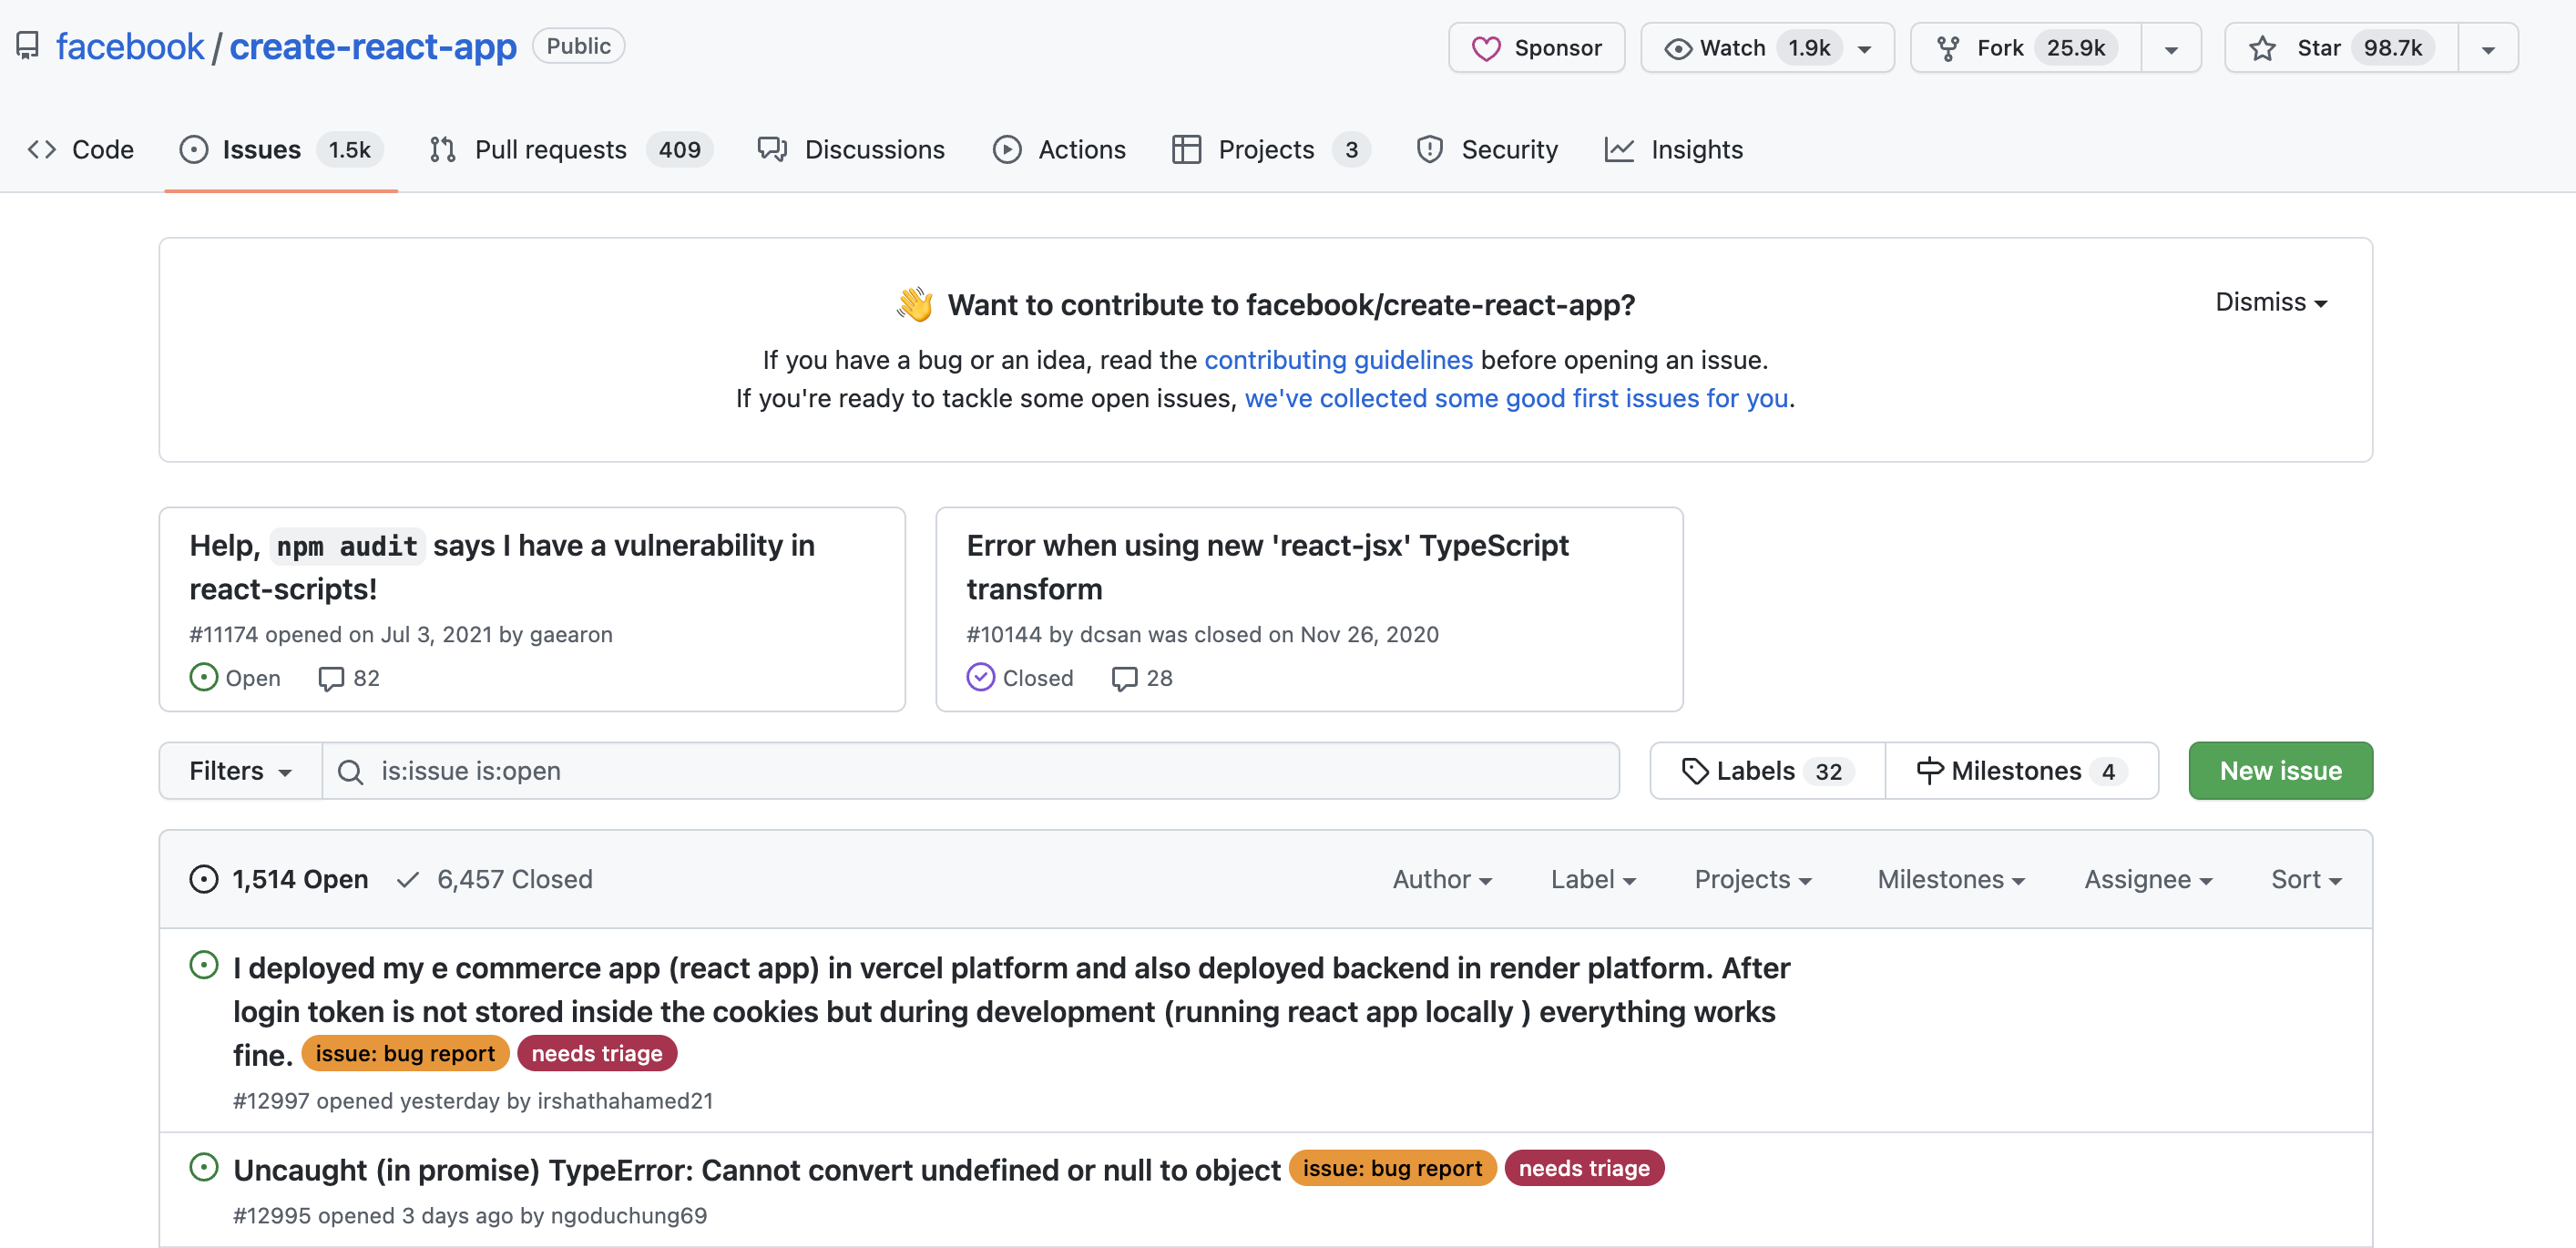The image size is (2576, 1248).
Task: Click the Public visibility badge
Action: click(578, 46)
